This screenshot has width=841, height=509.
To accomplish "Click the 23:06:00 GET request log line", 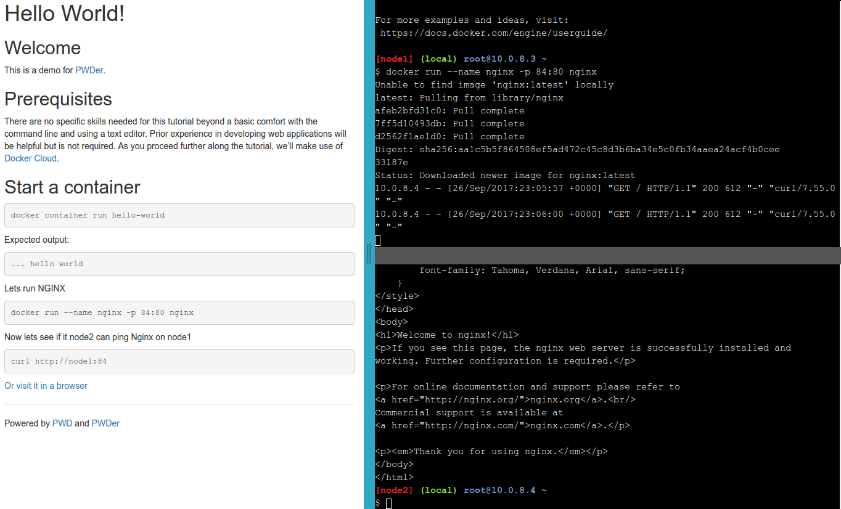I will tap(605, 214).
